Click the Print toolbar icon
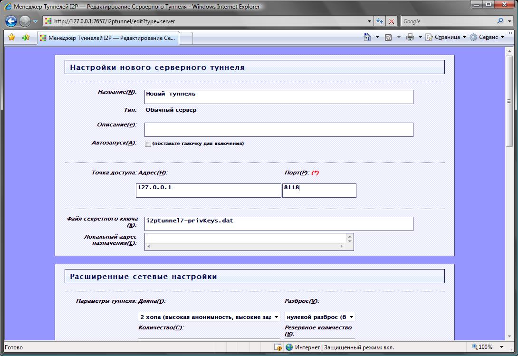518x356 pixels. click(410, 37)
